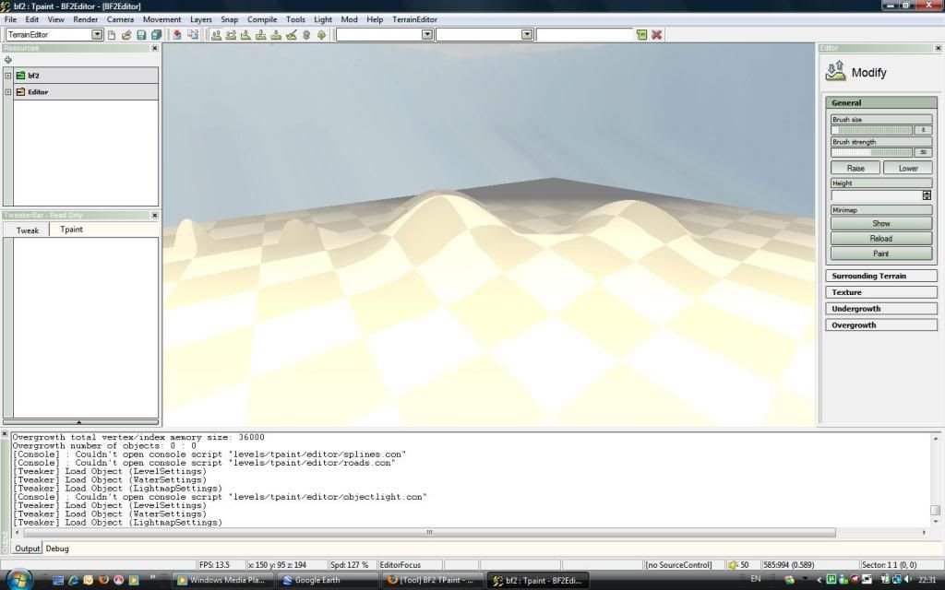Screen dimensions: 945x590
Task: Click the plus icon in Resources panel
Action: 8,59
